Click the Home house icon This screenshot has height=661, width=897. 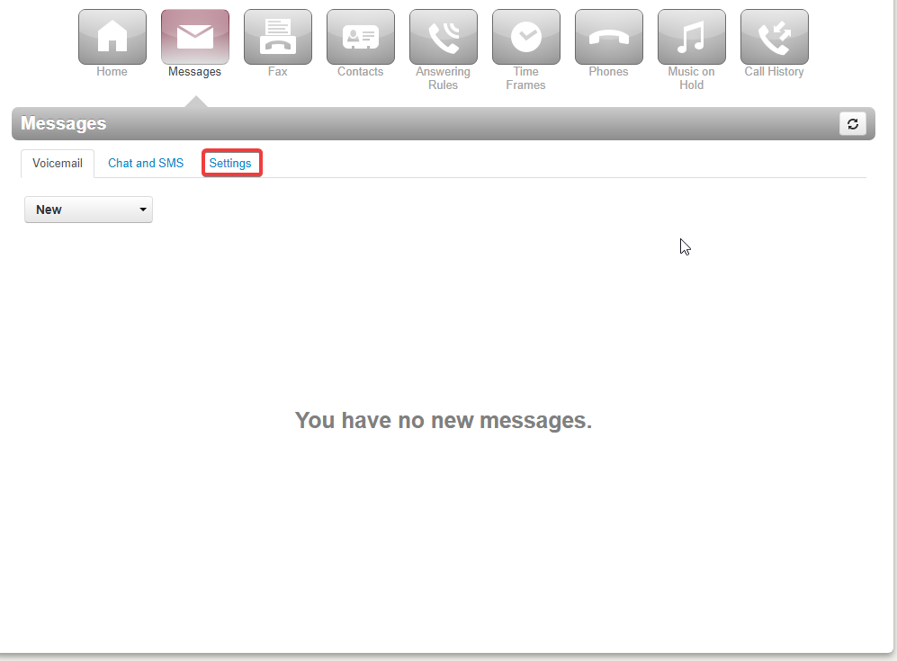pos(112,37)
